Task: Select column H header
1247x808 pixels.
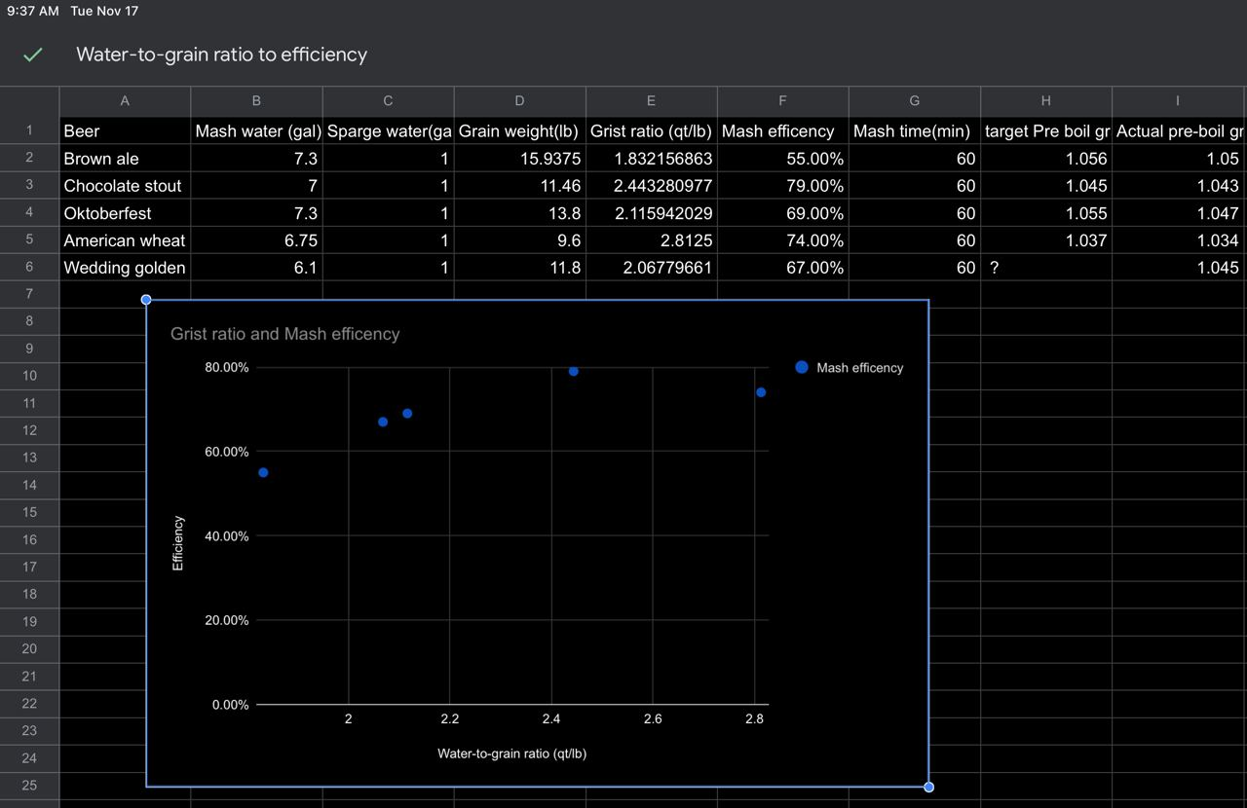Action: click(x=1045, y=101)
